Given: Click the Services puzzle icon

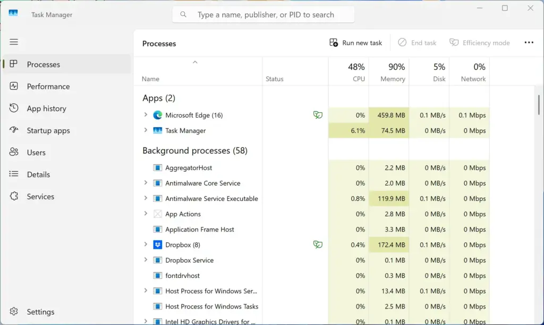Looking at the screenshot, I should pyautogui.click(x=13, y=196).
